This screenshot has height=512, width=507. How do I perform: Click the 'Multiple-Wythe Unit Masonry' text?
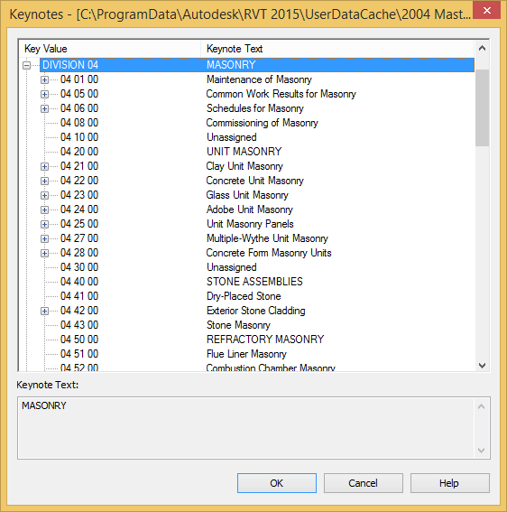pyautogui.click(x=267, y=238)
